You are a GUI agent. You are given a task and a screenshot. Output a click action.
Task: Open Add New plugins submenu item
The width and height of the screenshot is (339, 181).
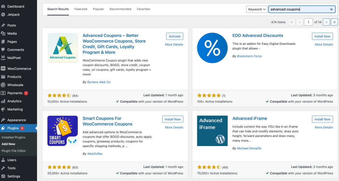click(8, 144)
